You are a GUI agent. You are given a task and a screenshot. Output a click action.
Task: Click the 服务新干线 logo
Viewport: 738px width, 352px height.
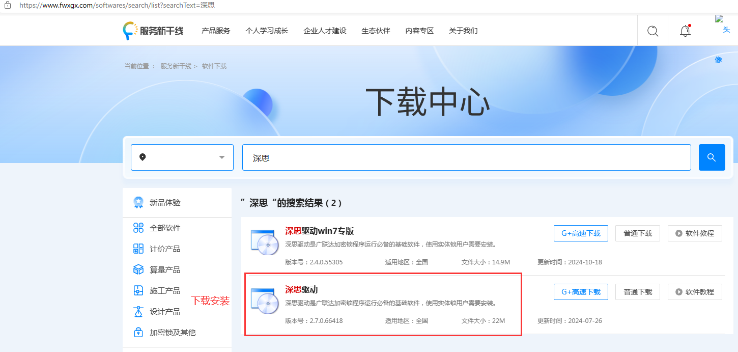coord(153,31)
